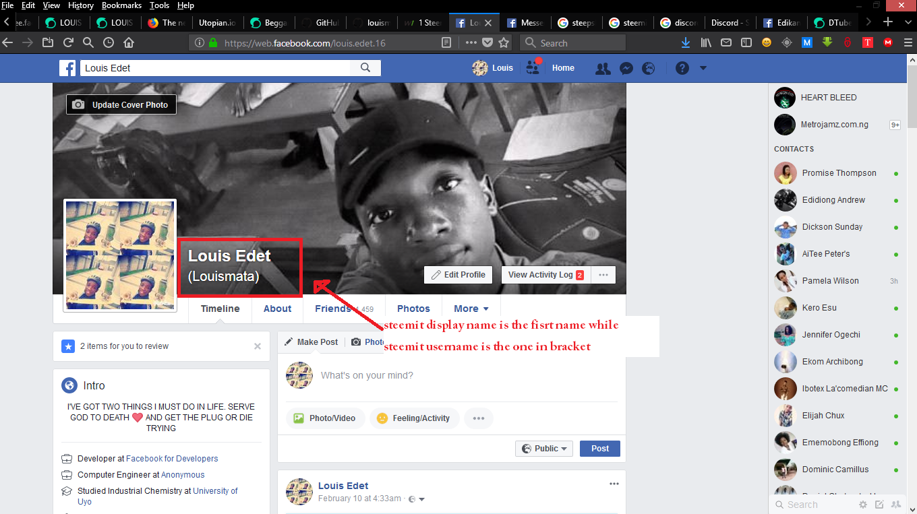Open the Public audience selector dropdown
This screenshot has height=514, width=917.
coord(544,449)
